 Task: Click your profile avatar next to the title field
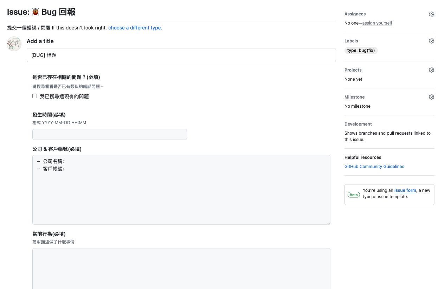coord(14,44)
